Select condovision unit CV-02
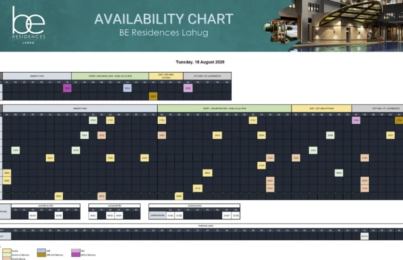The width and height of the screenshot is (403, 260). click(179, 216)
